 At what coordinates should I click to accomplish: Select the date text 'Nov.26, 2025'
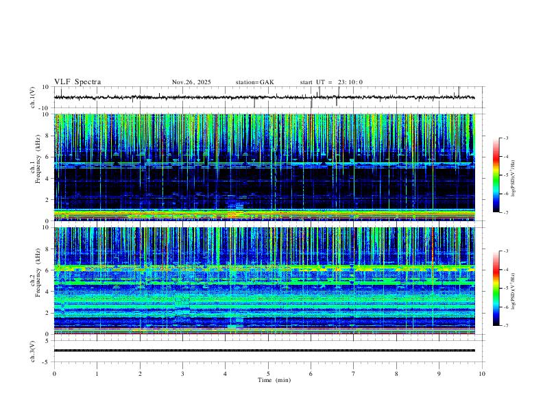coord(191,82)
